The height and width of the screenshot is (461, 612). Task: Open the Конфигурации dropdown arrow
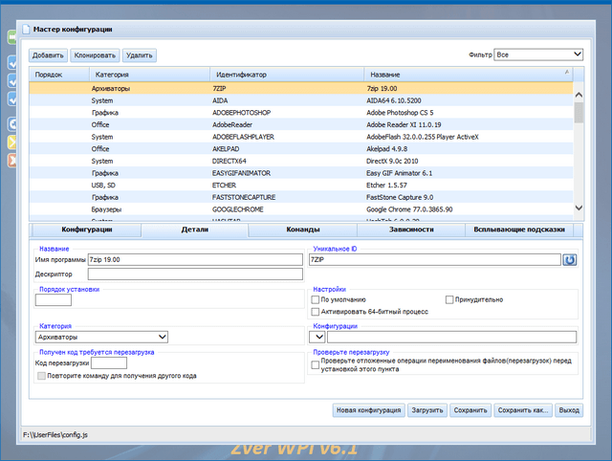(319, 337)
